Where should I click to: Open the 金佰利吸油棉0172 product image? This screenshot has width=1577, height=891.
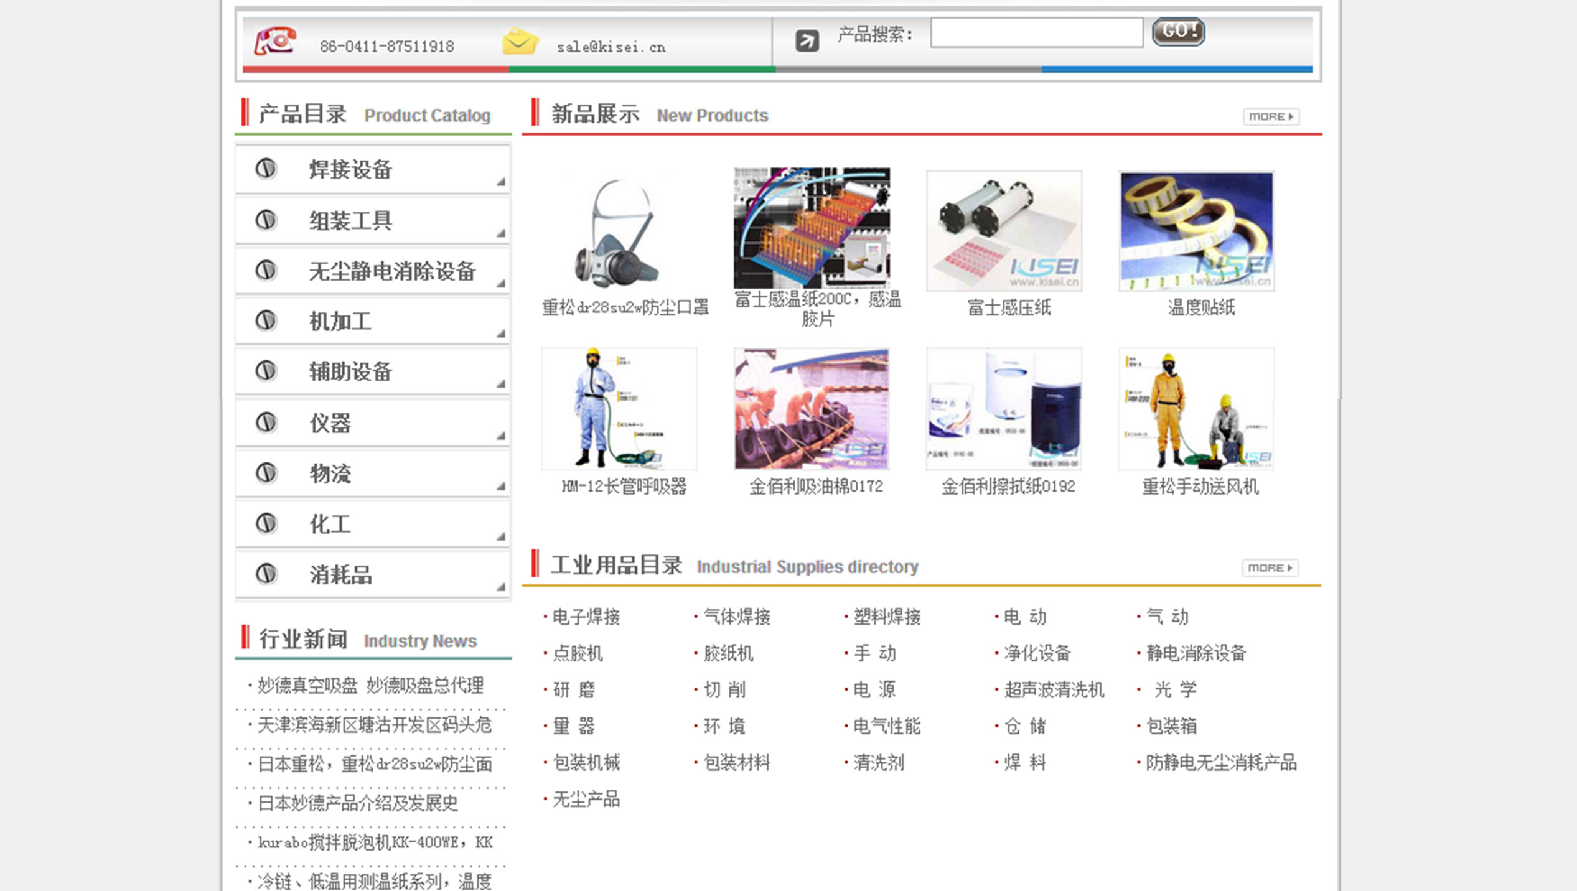(x=812, y=409)
